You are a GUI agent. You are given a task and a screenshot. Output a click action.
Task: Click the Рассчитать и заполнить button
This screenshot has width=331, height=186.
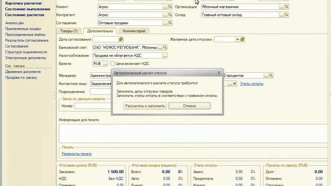(145, 106)
